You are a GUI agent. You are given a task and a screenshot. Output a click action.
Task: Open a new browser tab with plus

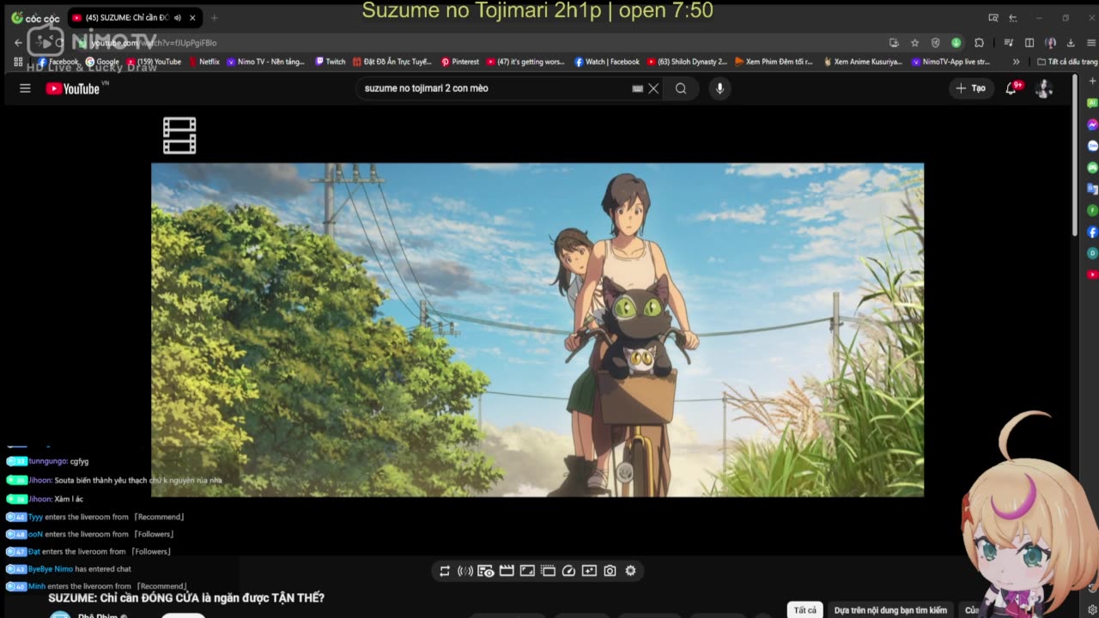(214, 18)
